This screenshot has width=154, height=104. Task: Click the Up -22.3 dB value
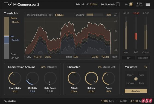coord(15,40)
